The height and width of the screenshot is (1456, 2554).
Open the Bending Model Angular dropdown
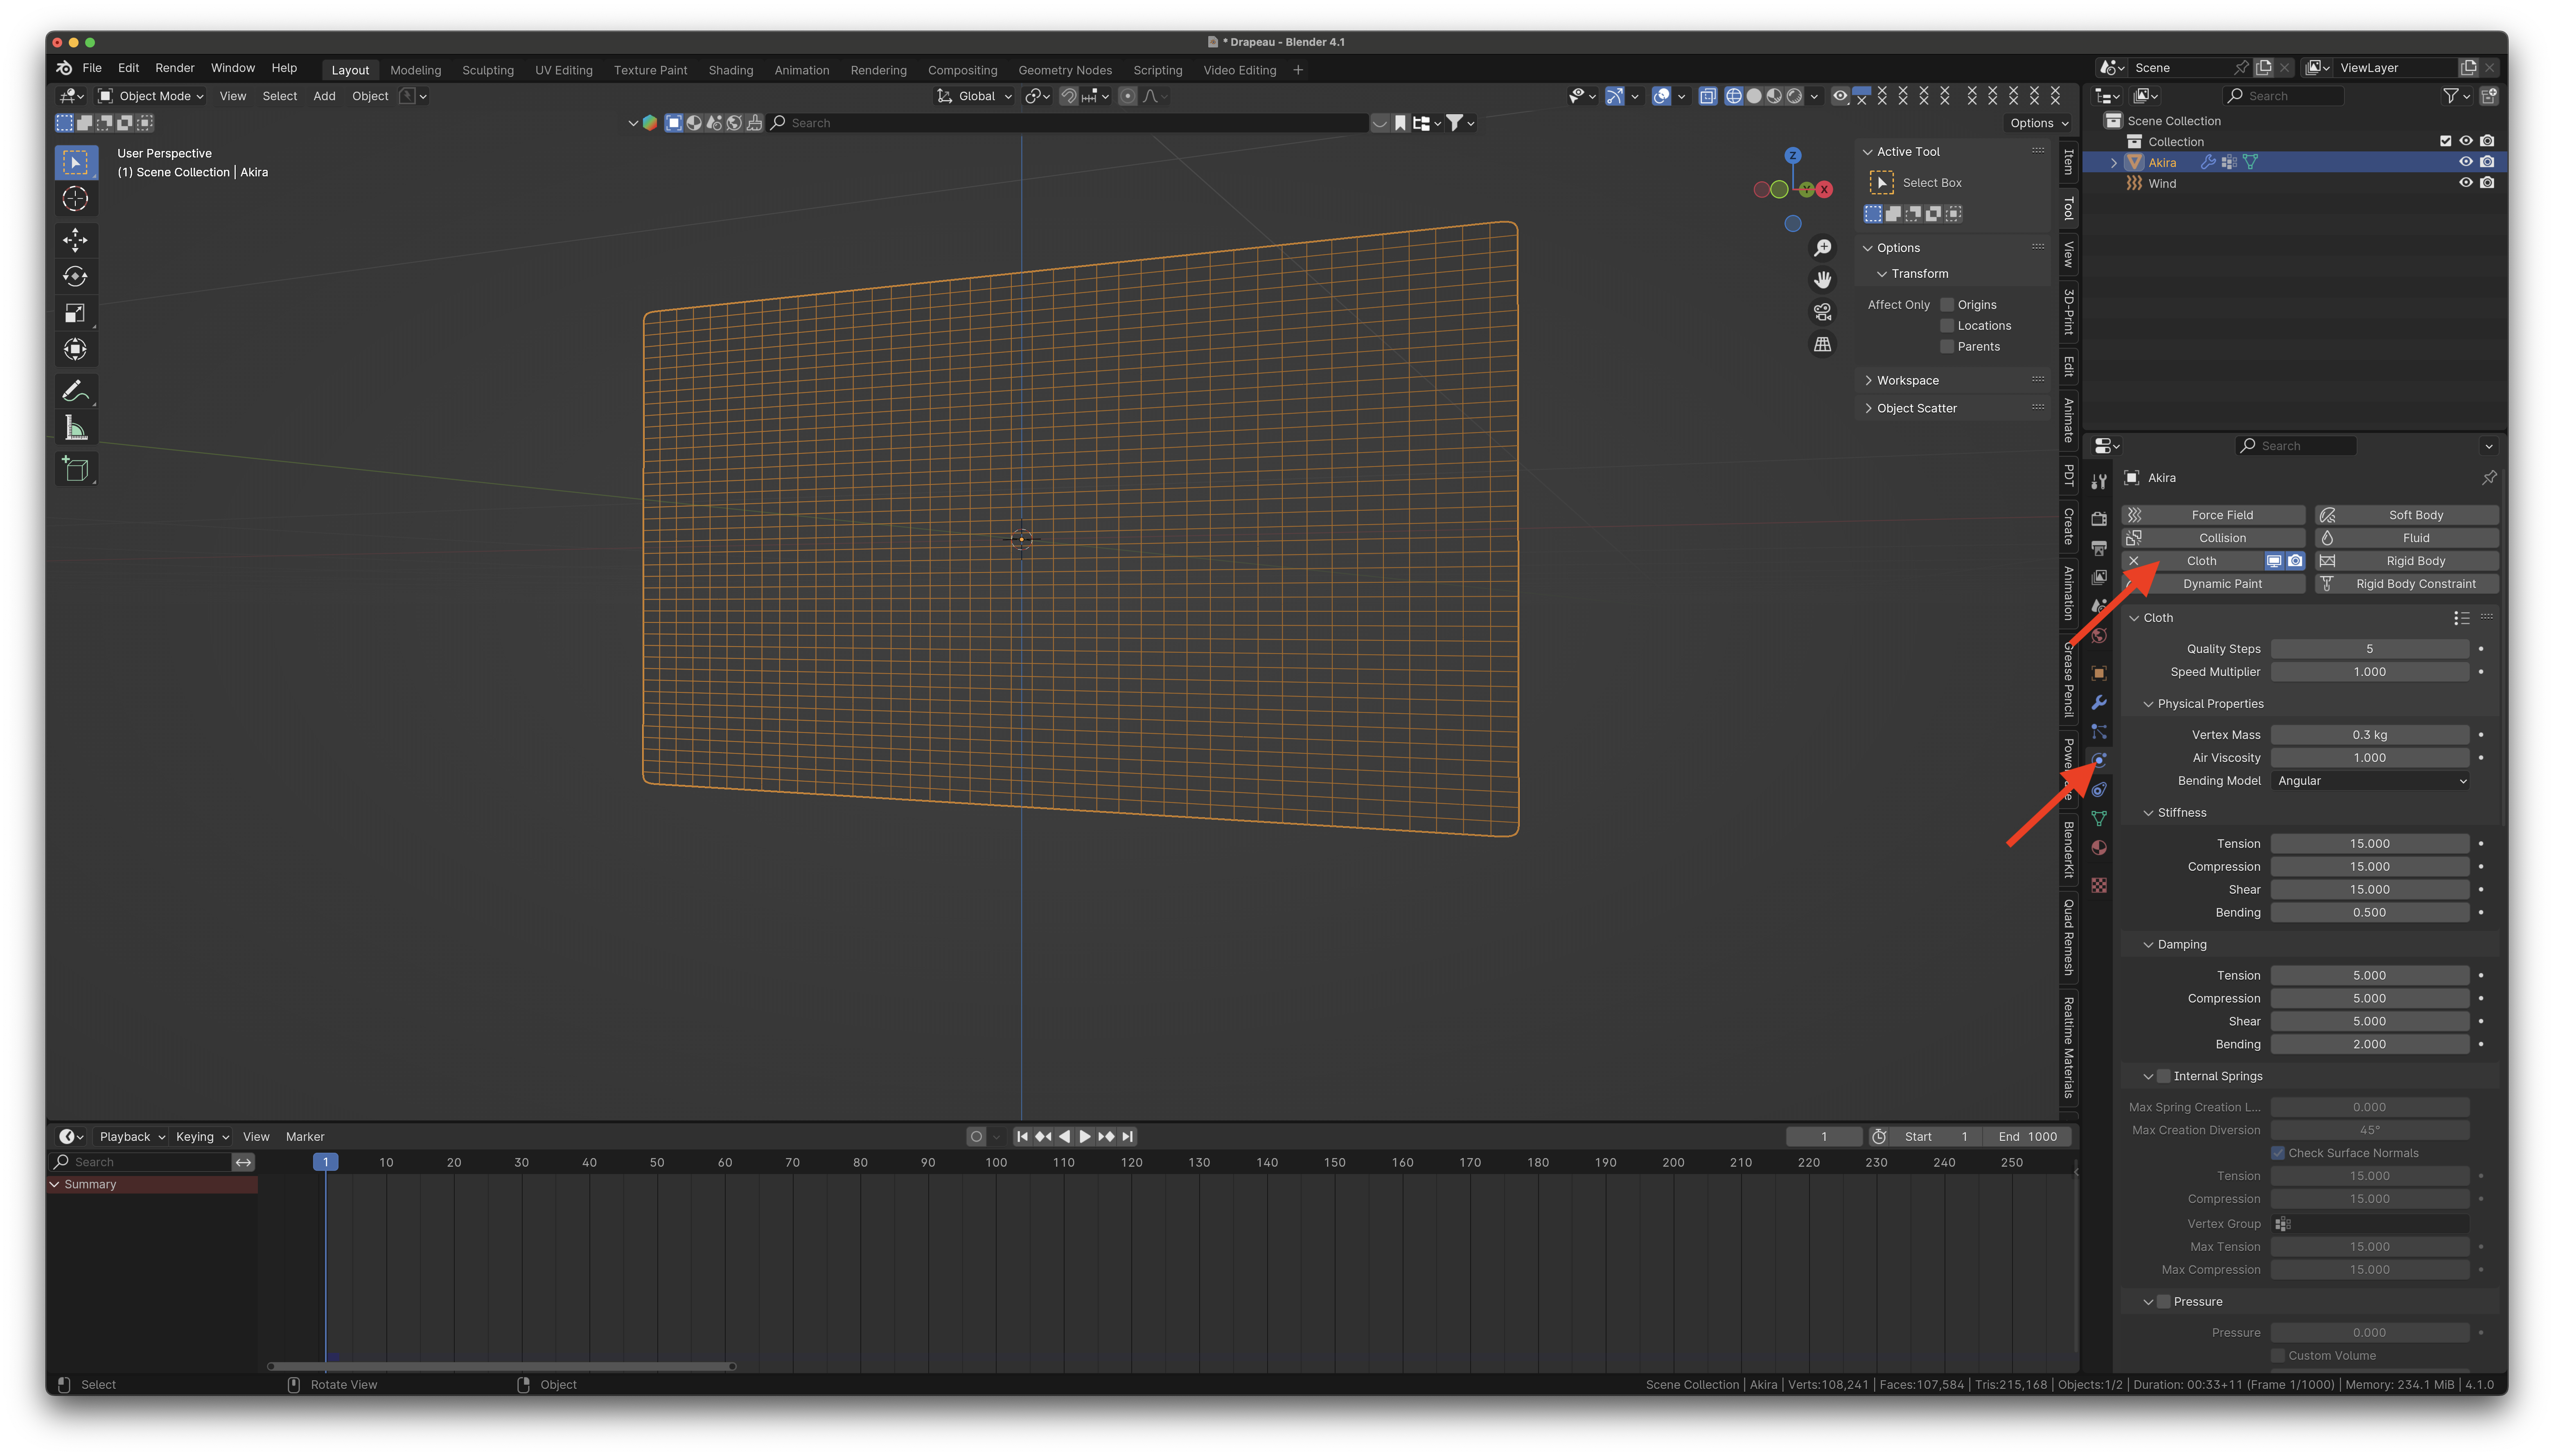2370,781
